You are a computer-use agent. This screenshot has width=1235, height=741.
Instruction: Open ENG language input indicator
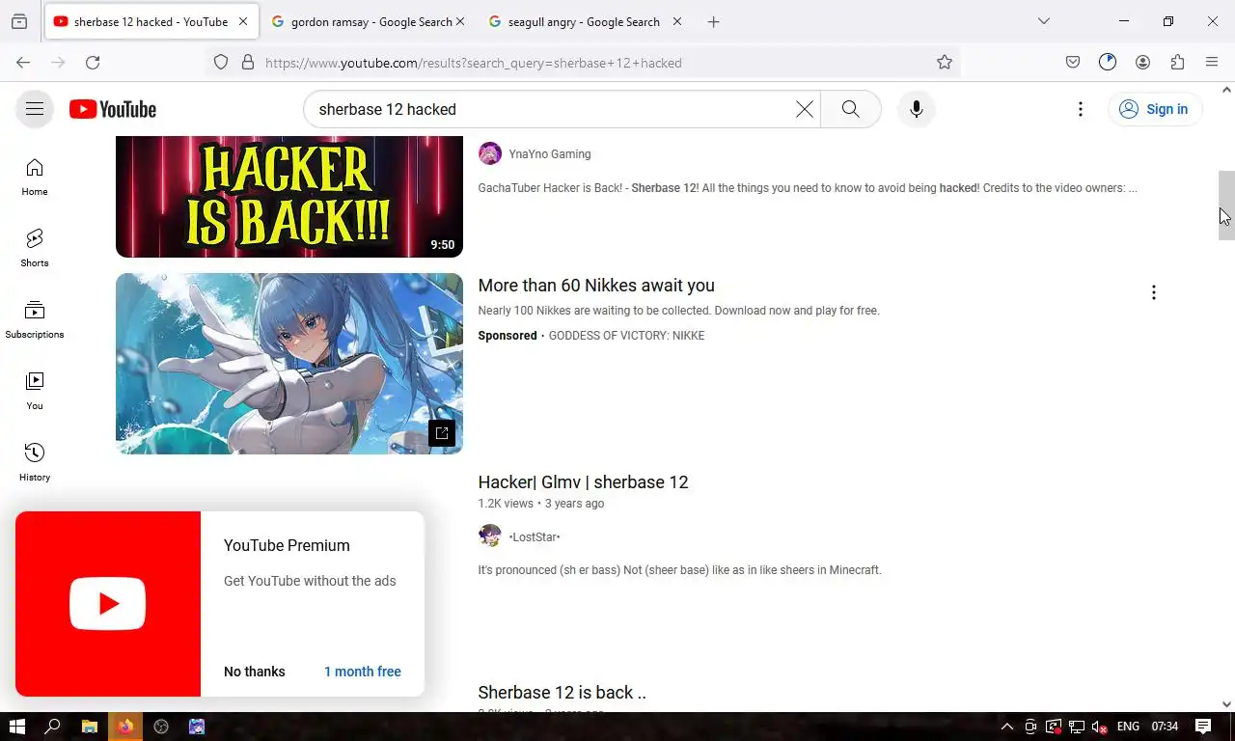pyautogui.click(x=1128, y=727)
